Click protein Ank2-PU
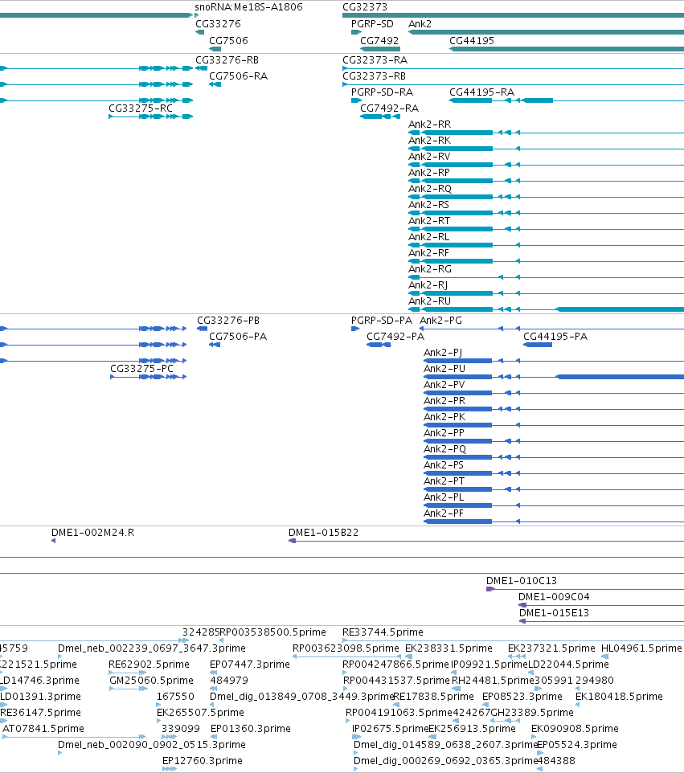 coord(444,369)
